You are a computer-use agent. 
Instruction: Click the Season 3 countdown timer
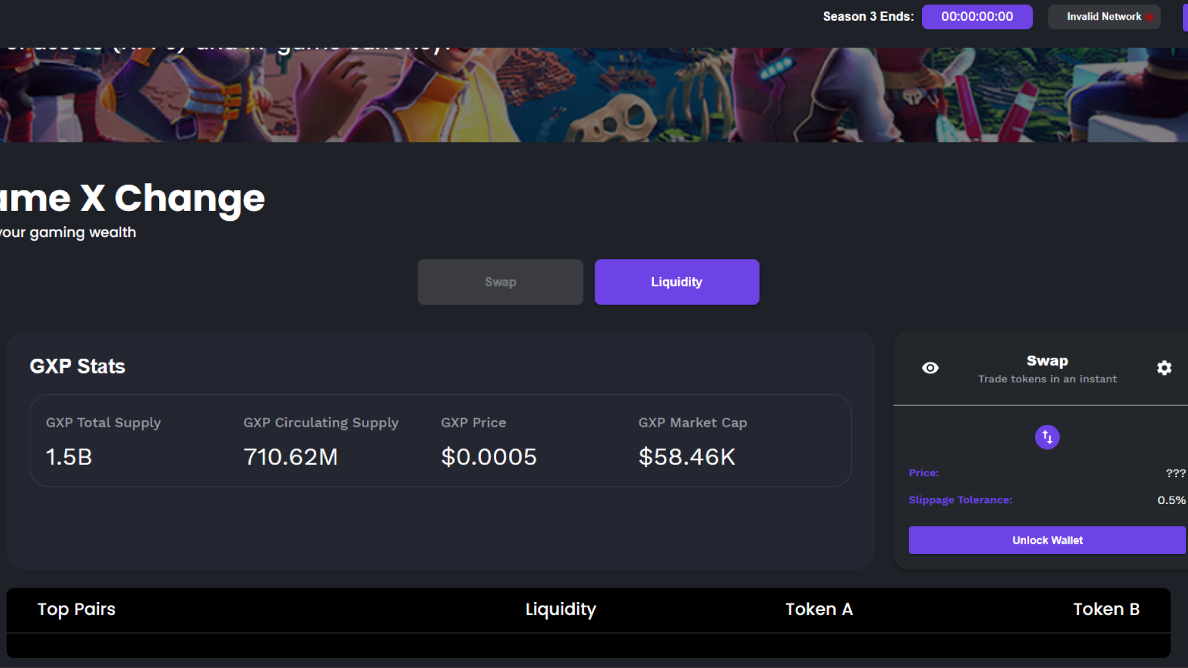tap(977, 17)
